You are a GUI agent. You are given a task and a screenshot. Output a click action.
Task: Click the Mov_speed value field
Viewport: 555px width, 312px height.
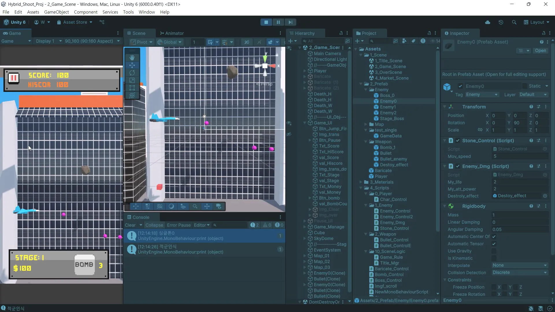click(x=520, y=156)
